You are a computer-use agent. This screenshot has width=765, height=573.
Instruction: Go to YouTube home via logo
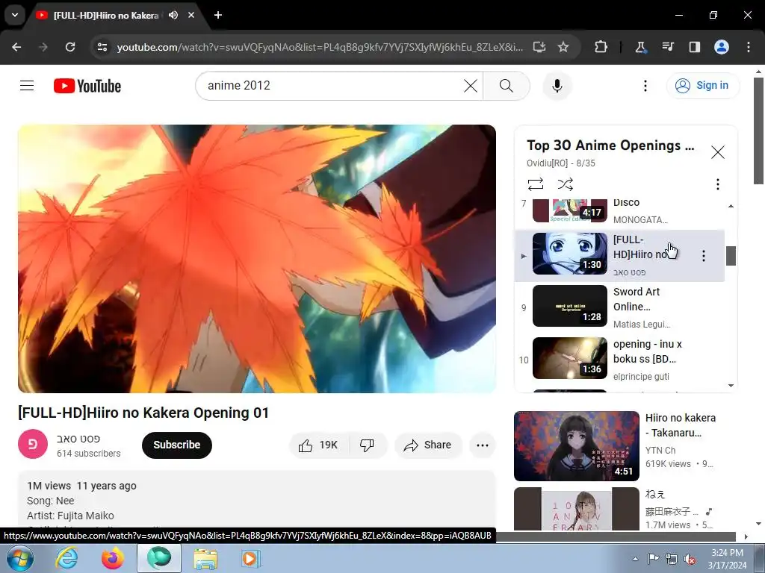pos(87,86)
